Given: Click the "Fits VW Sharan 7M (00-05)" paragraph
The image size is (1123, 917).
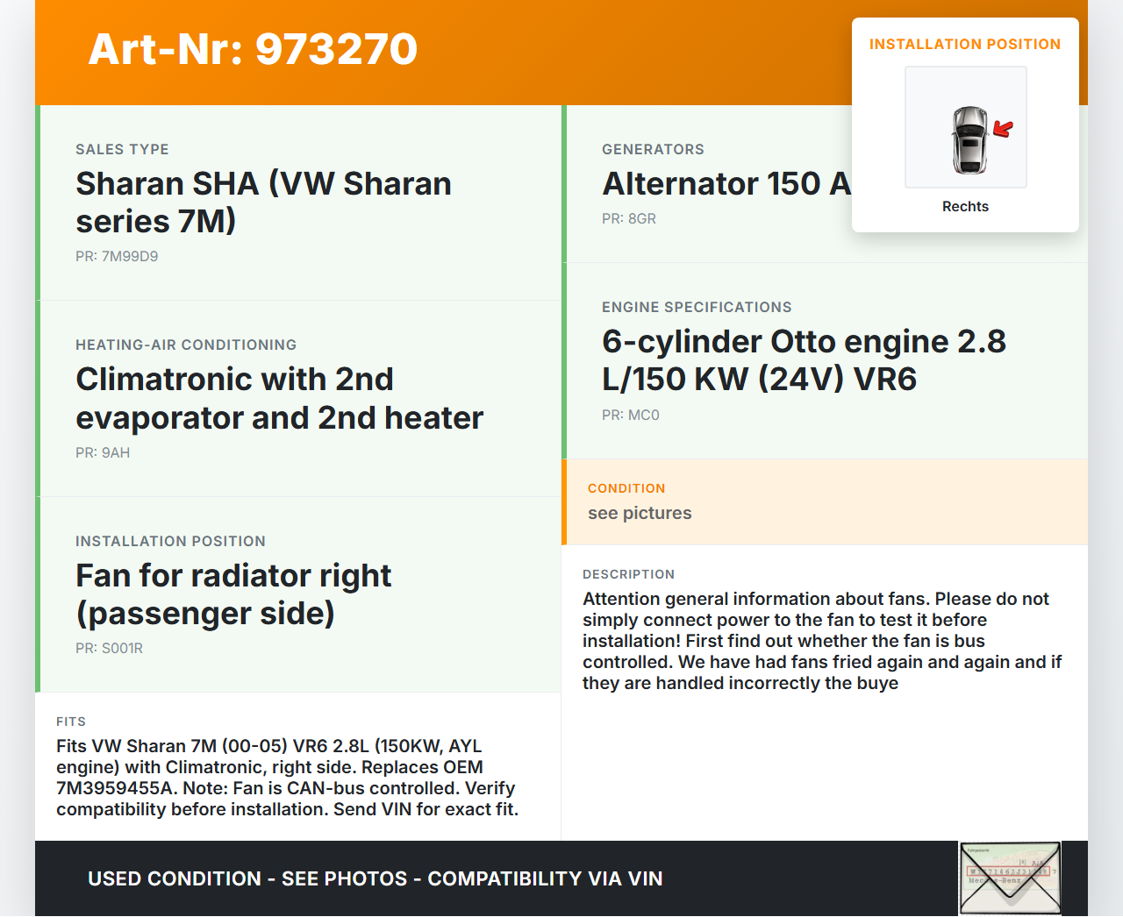Looking at the screenshot, I should (287, 778).
